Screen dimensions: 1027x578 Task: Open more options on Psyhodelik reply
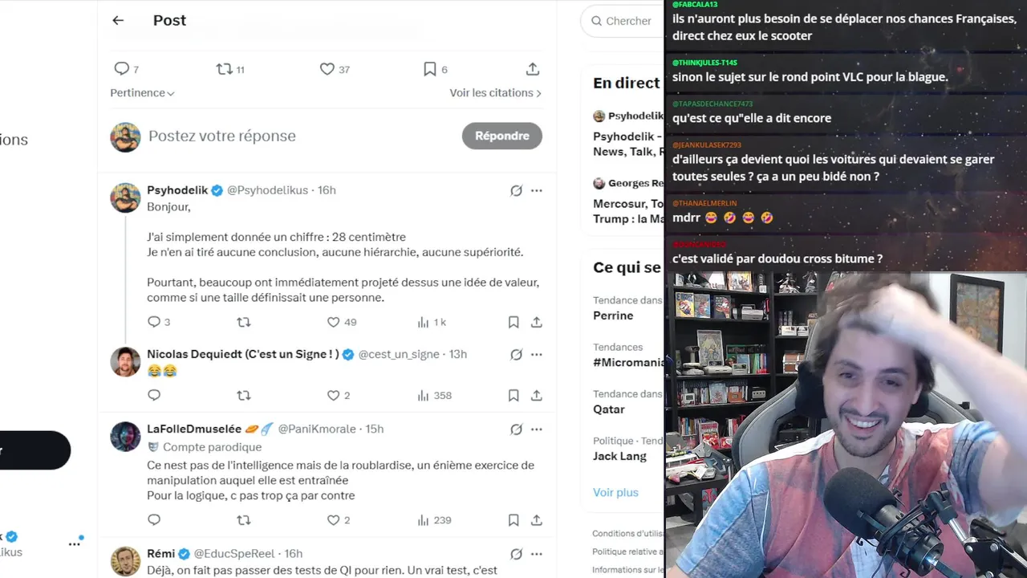coord(537,190)
